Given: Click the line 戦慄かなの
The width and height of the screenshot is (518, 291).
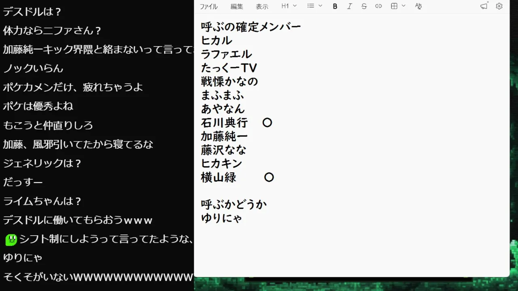Looking at the screenshot, I should (229, 82).
